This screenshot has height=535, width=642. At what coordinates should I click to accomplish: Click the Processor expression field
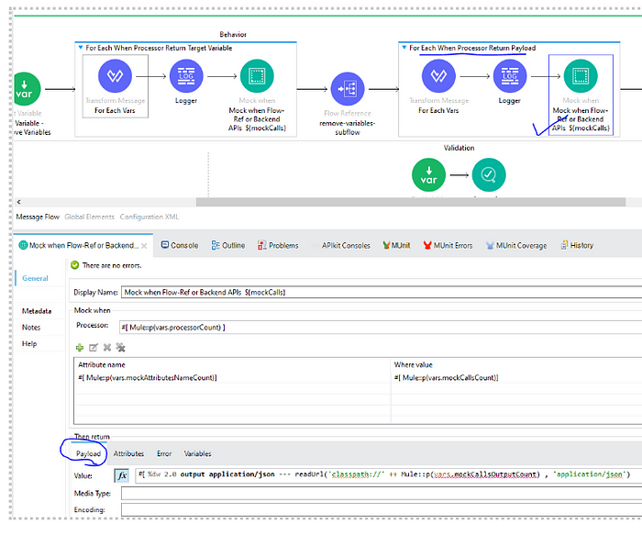tap(381, 328)
